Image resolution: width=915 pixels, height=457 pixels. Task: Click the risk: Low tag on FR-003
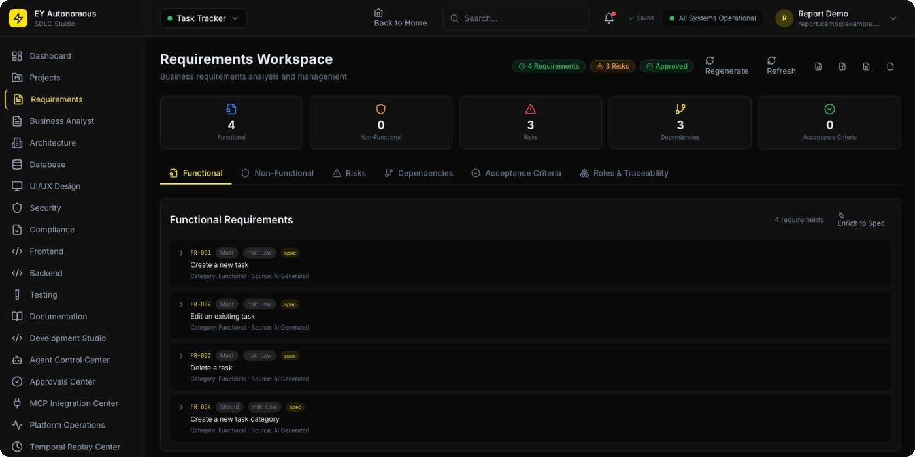(259, 356)
